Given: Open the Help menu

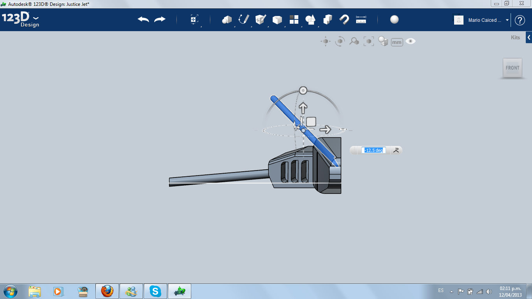Looking at the screenshot, I should 520,20.
